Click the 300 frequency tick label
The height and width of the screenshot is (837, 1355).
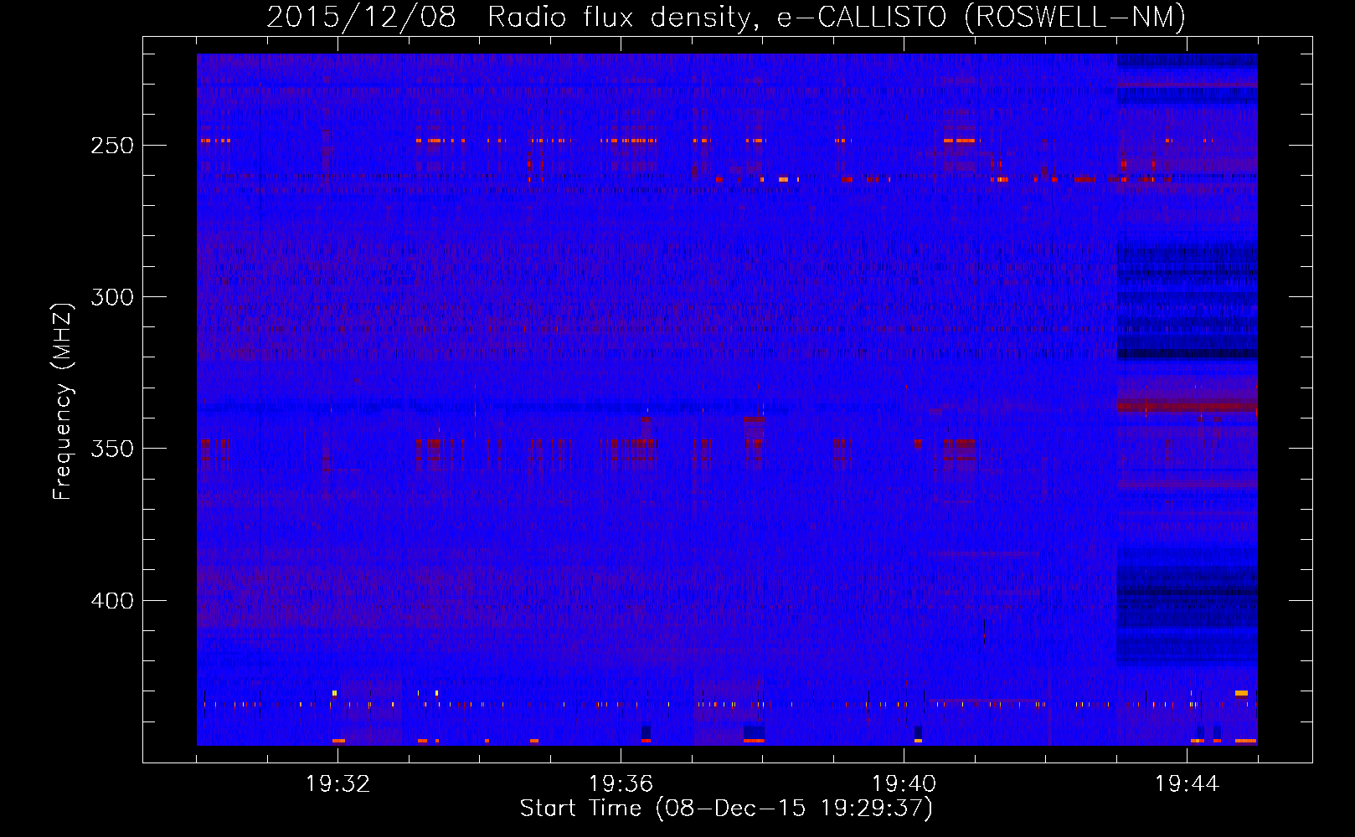[x=112, y=297]
